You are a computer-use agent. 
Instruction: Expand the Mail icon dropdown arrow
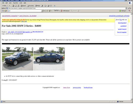[46, 6]
